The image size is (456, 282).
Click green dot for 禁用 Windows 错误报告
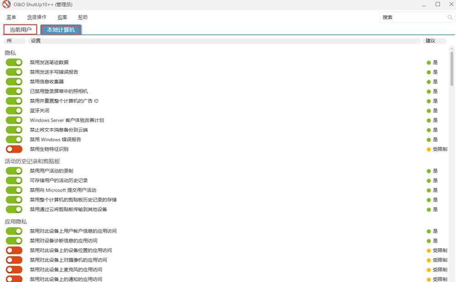click(429, 140)
